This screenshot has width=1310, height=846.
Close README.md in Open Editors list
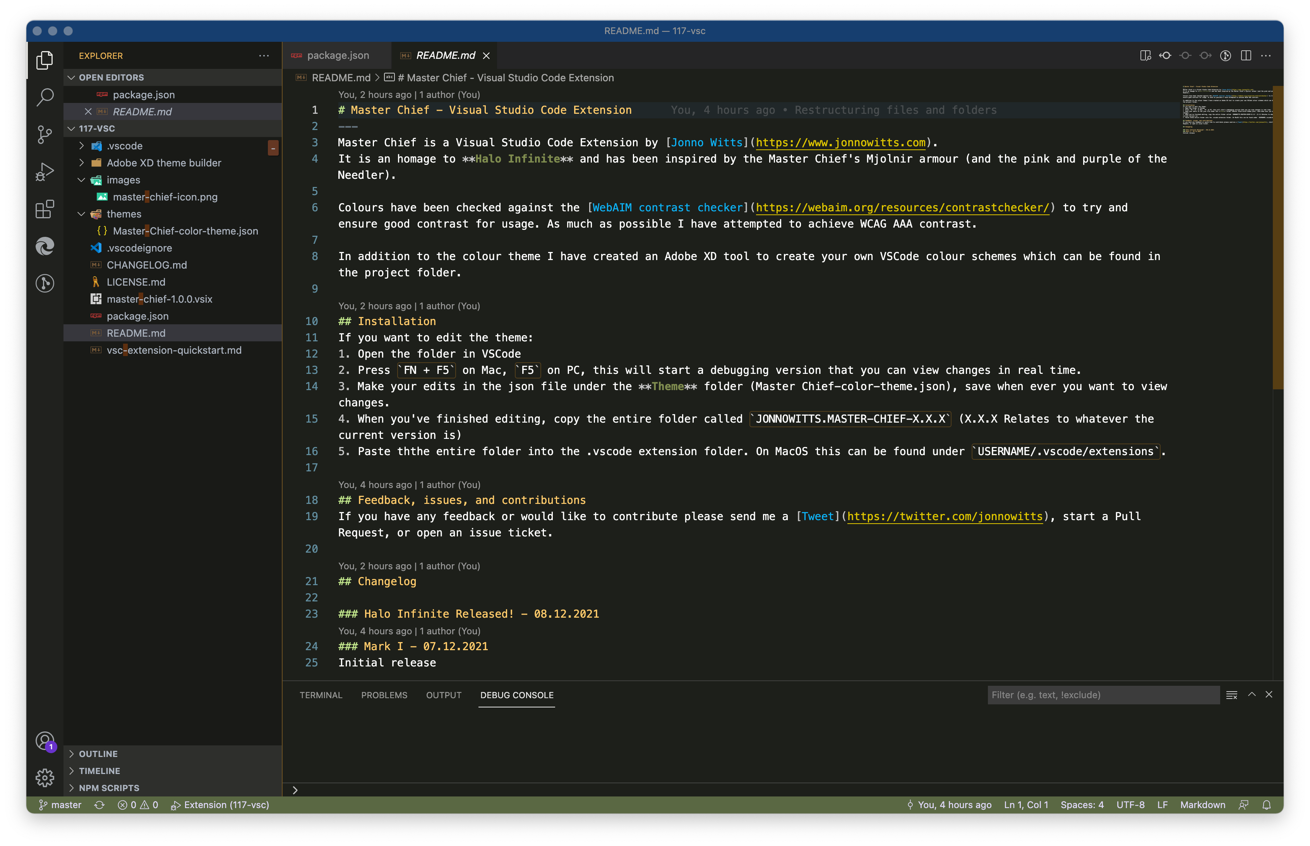click(88, 111)
